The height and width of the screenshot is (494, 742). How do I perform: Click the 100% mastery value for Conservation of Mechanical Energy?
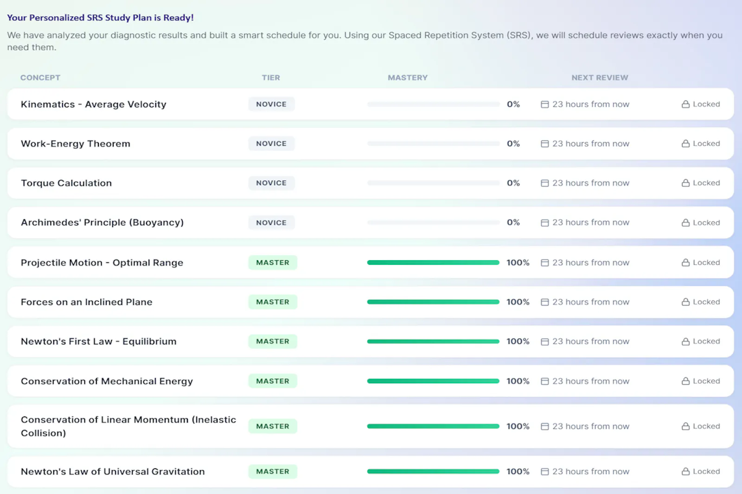[x=518, y=381]
